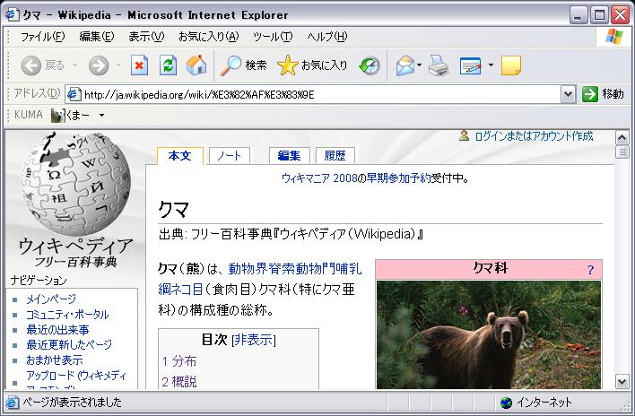Click the bear icon in KUMA toolbar
635x416 pixels.
[x=57, y=116]
